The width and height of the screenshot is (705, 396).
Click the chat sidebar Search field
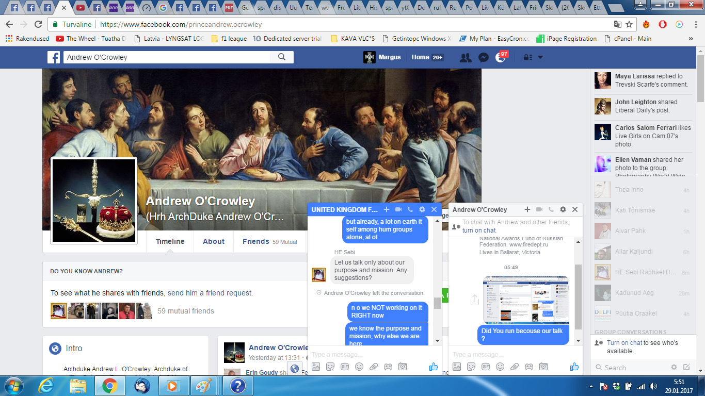click(x=630, y=368)
